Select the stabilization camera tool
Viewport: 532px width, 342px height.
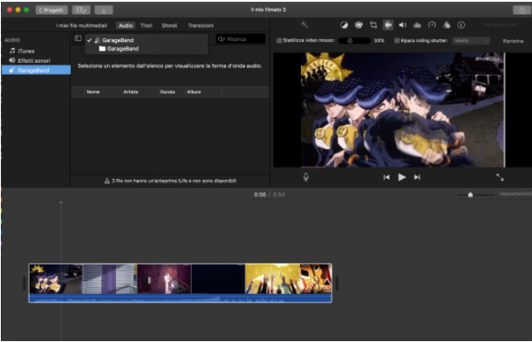388,25
